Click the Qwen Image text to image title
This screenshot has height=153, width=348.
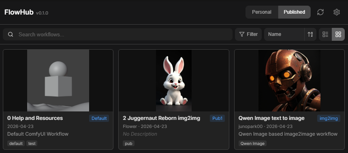[x=271, y=118]
